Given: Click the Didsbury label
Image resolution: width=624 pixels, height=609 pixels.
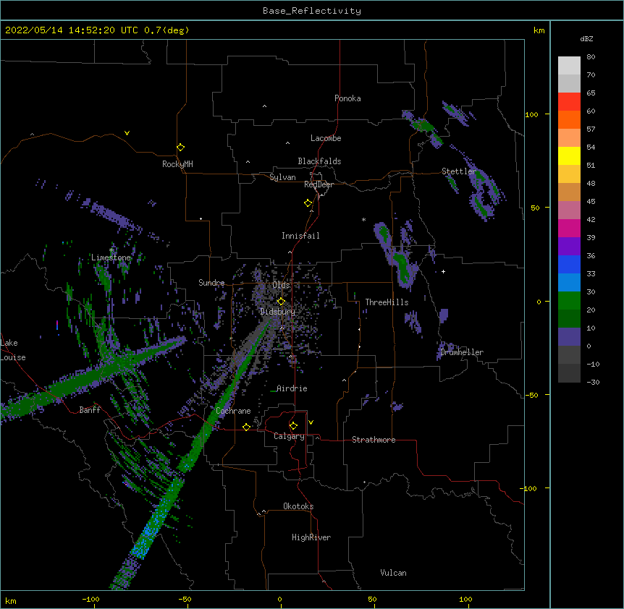Looking at the screenshot, I should tap(277, 312).
